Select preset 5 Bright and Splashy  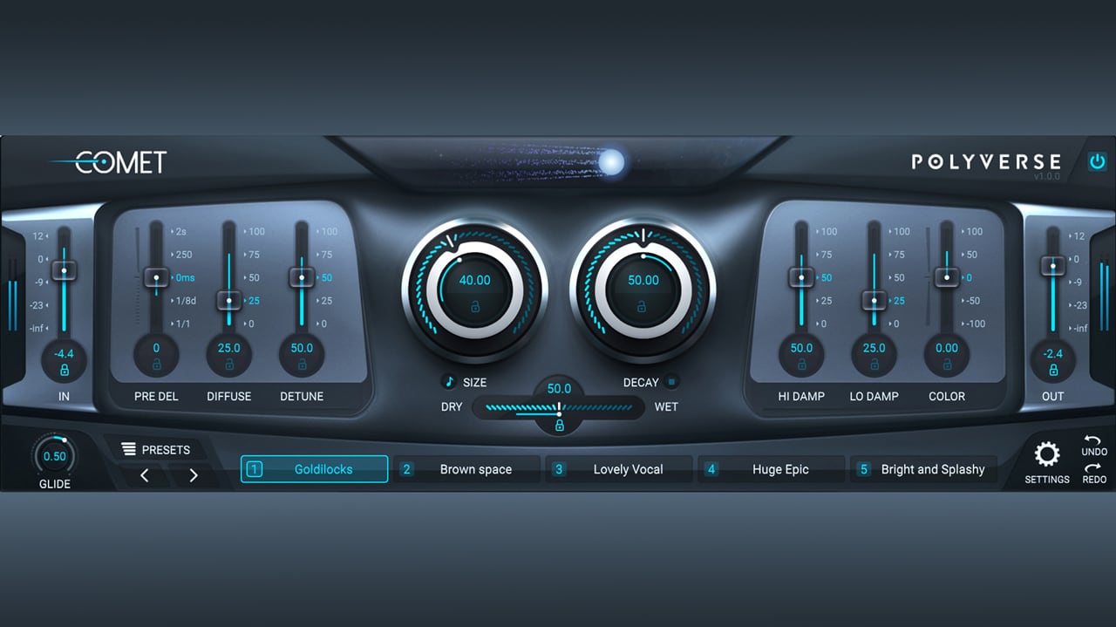pos(924,469)
